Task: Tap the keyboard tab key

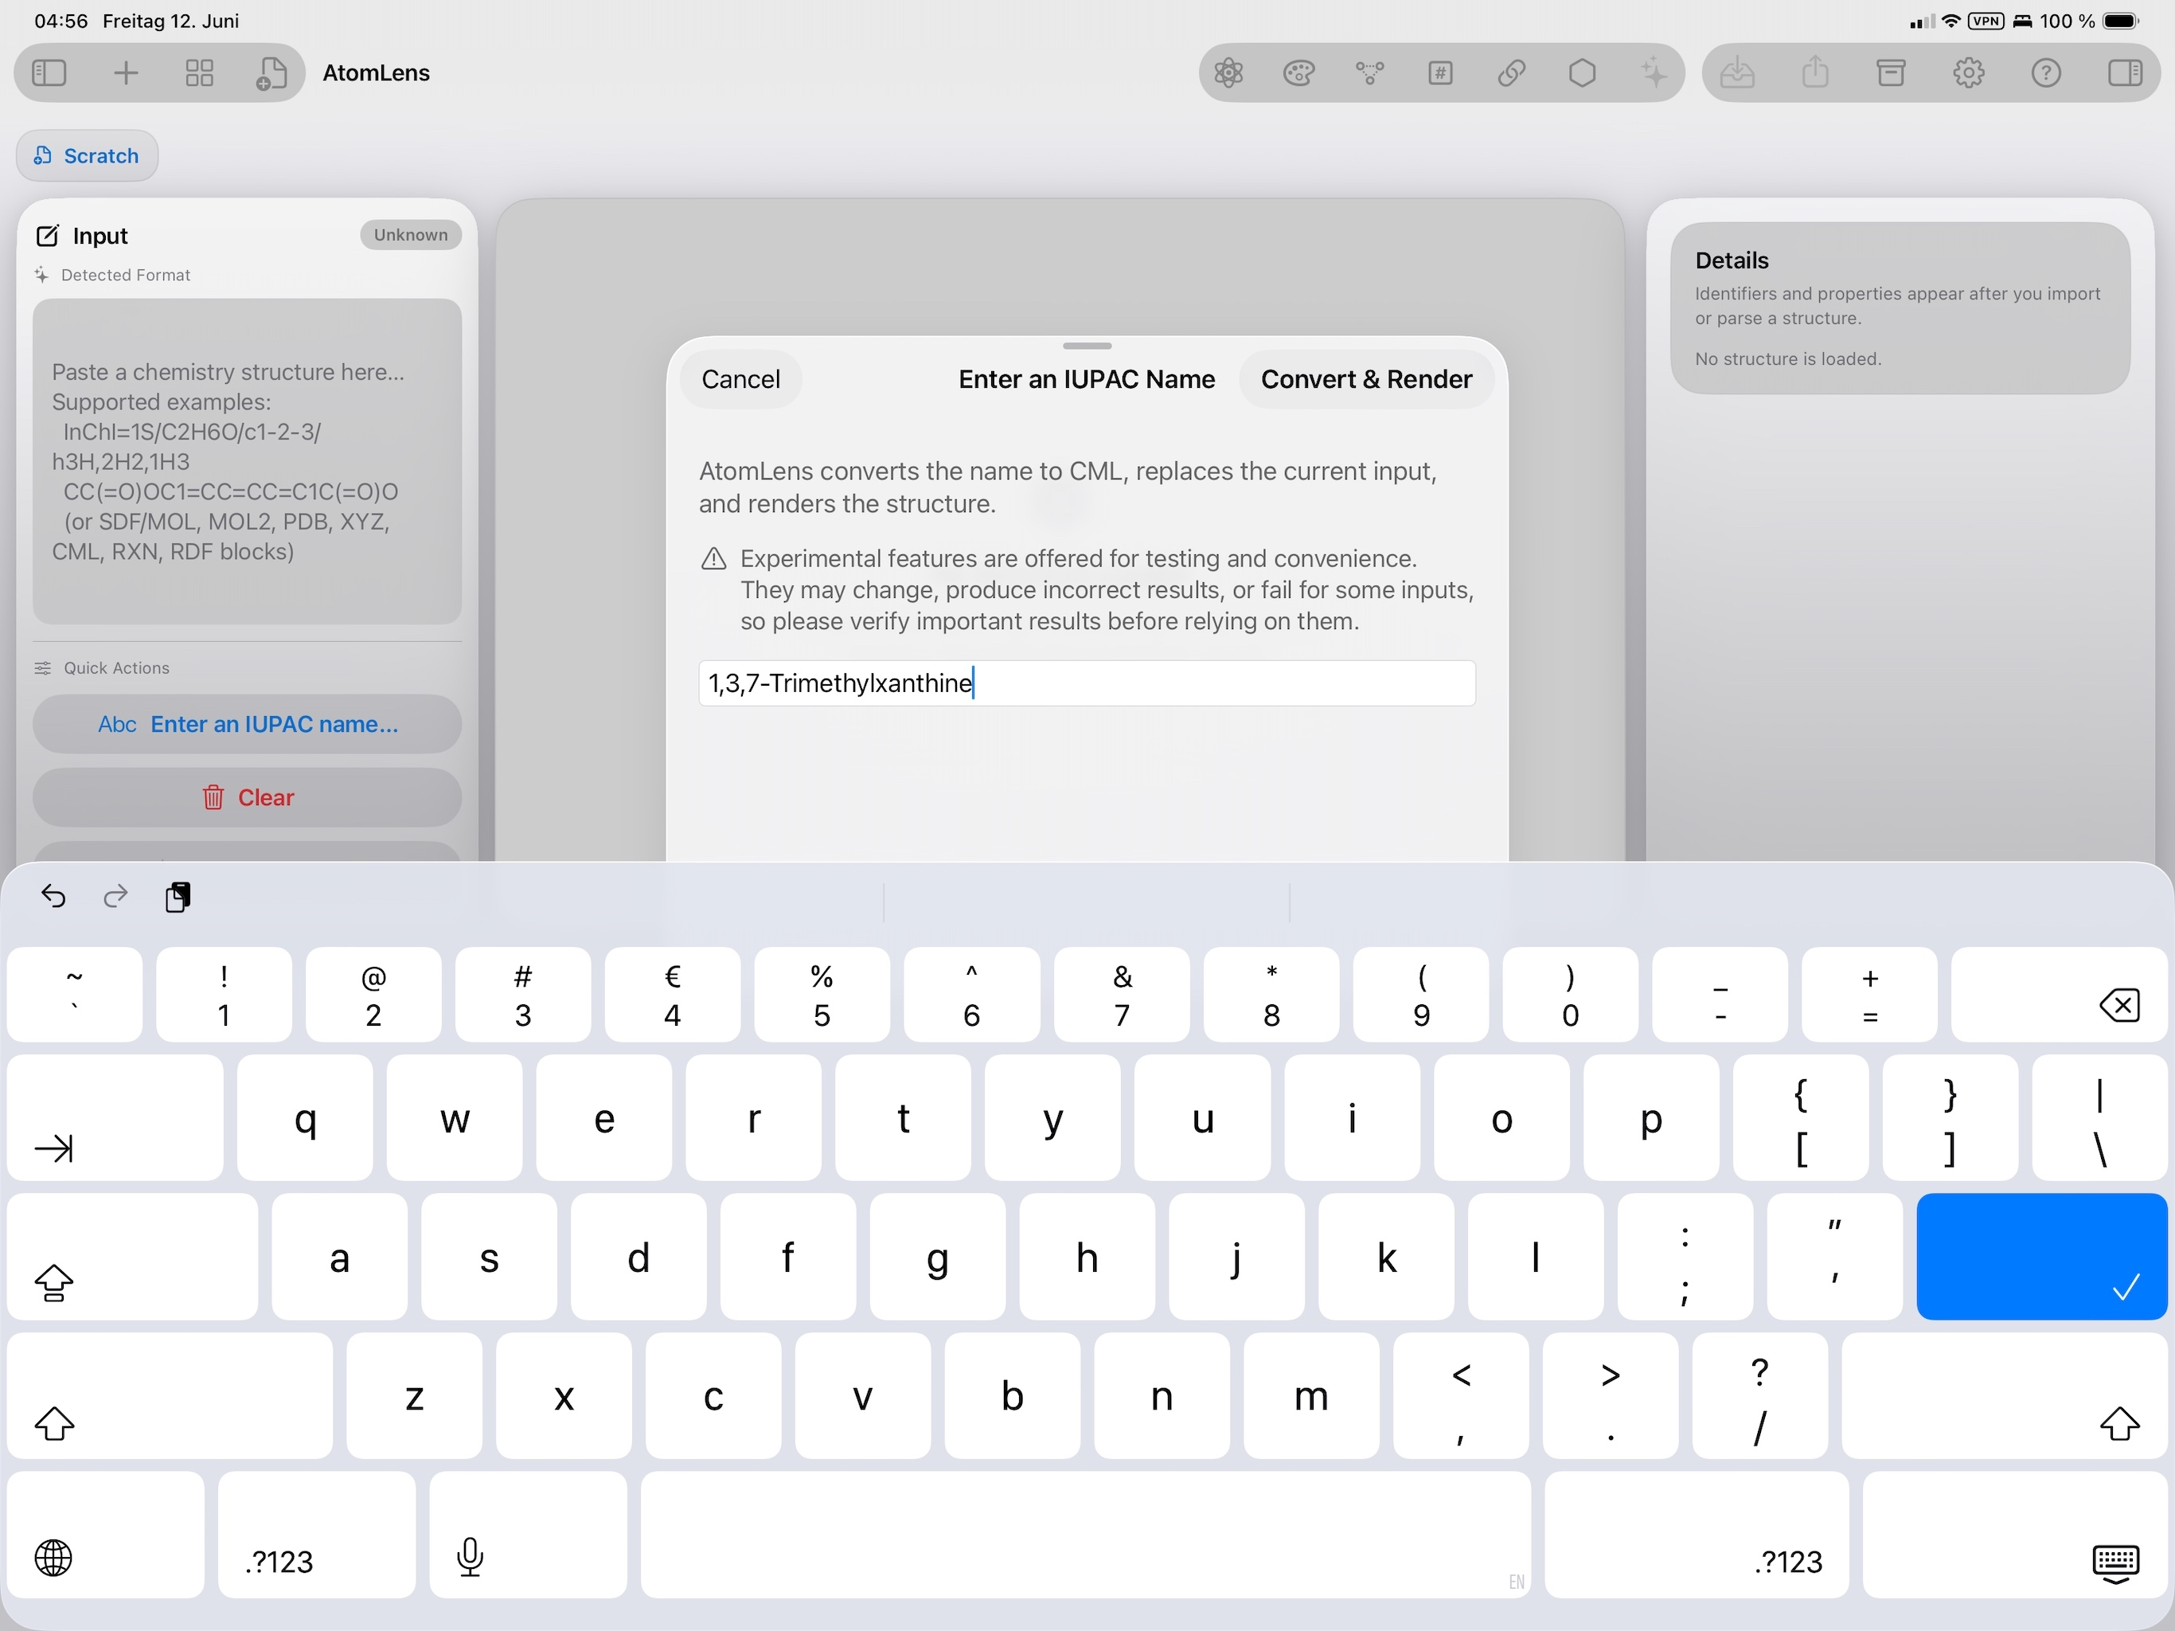Action: pos(115,1117)
